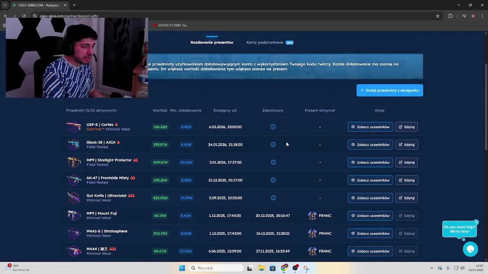Open info icon for MP9 Starlight Protector row
The width and height of the screenshot is (488, 274).
tap(273, 162)
